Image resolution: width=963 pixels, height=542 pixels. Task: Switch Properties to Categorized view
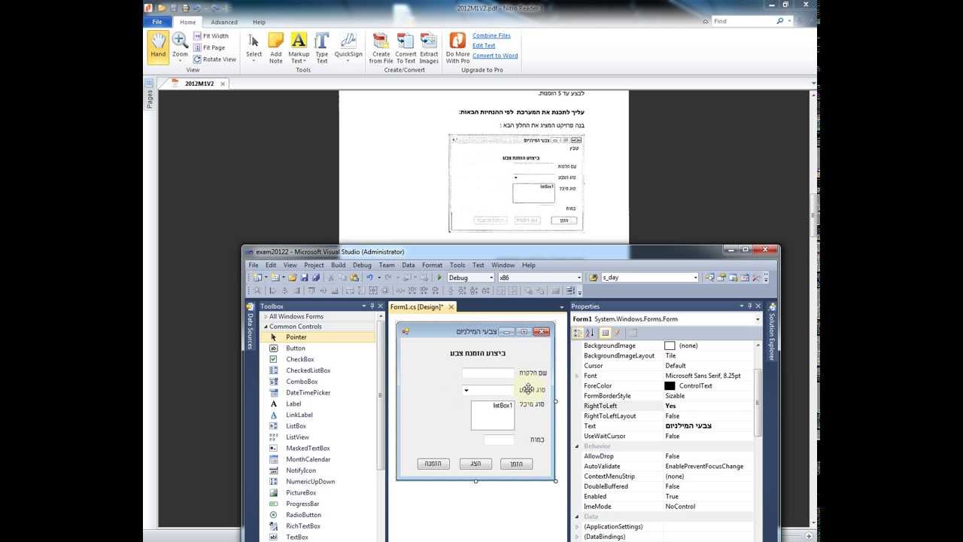click(578, 333)
